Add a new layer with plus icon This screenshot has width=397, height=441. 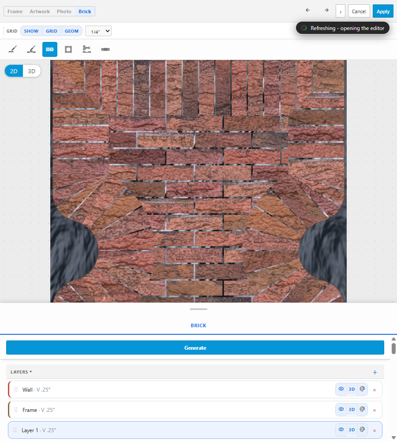[375, 372]
